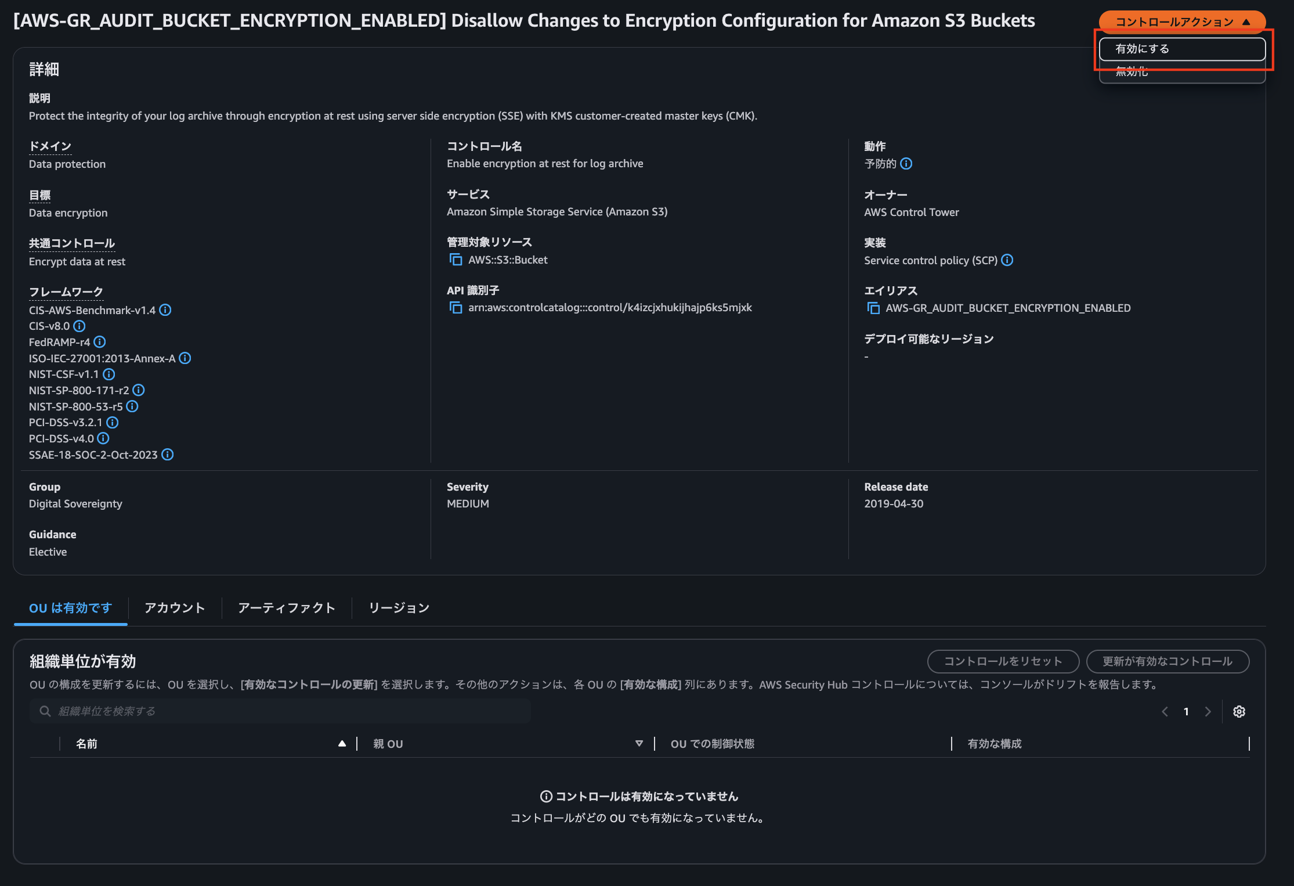Screen dimensions: 1294x886
Task: Click the ドメイン underlined label
Action: point(50,146)
